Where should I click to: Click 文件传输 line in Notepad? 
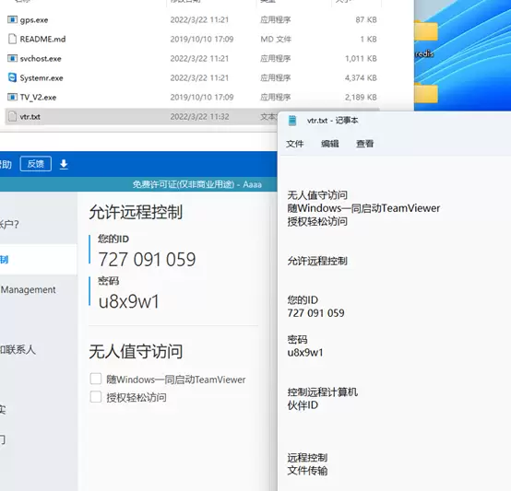coord(307,471)
